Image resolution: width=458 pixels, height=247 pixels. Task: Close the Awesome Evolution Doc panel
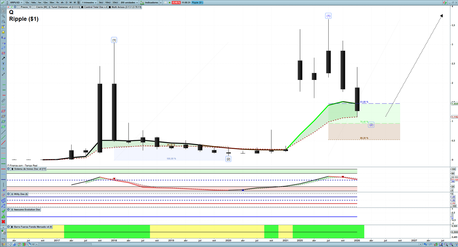(8, 209)
